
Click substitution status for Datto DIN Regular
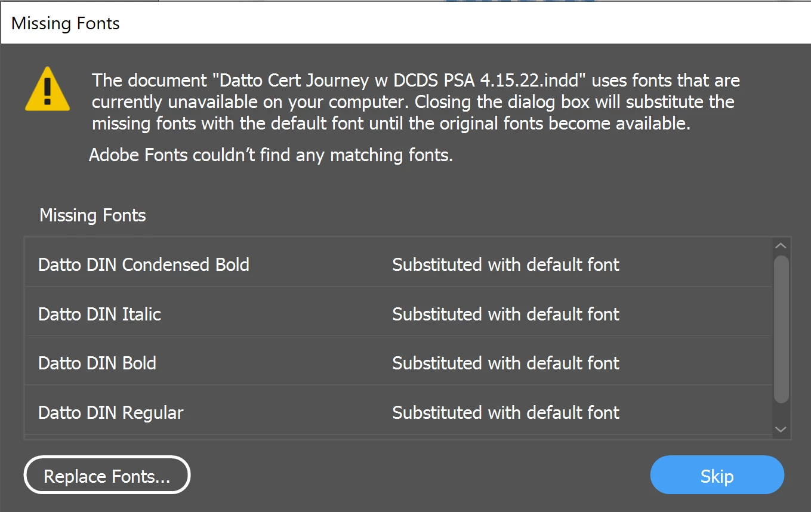click(x=505, y=412)
